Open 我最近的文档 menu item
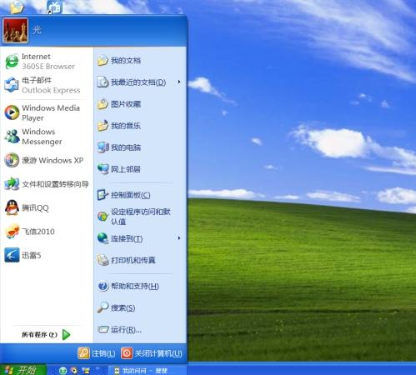This screenshot has height=375, width=416. (x=132, y=82)
